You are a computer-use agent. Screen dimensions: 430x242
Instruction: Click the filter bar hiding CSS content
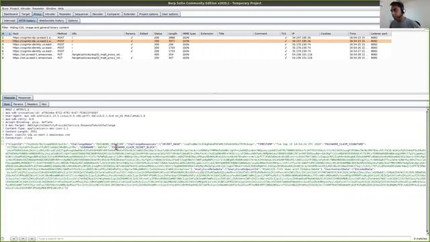[214, 28]
